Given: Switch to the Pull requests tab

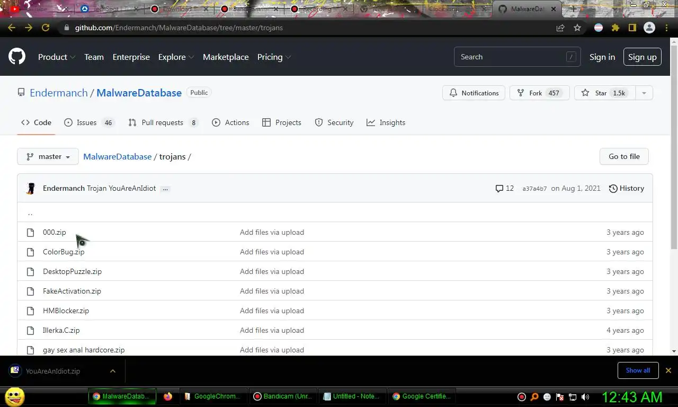Looking at the screenshot, I should tap(163, 122).
